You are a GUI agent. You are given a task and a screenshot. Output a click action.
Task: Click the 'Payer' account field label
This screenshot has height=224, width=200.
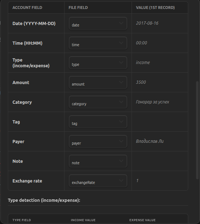click(19, 142)
